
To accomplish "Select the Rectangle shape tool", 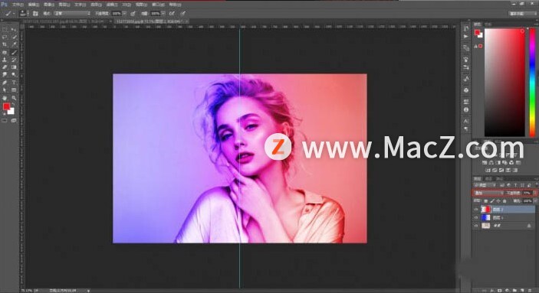I will [14, 90].
